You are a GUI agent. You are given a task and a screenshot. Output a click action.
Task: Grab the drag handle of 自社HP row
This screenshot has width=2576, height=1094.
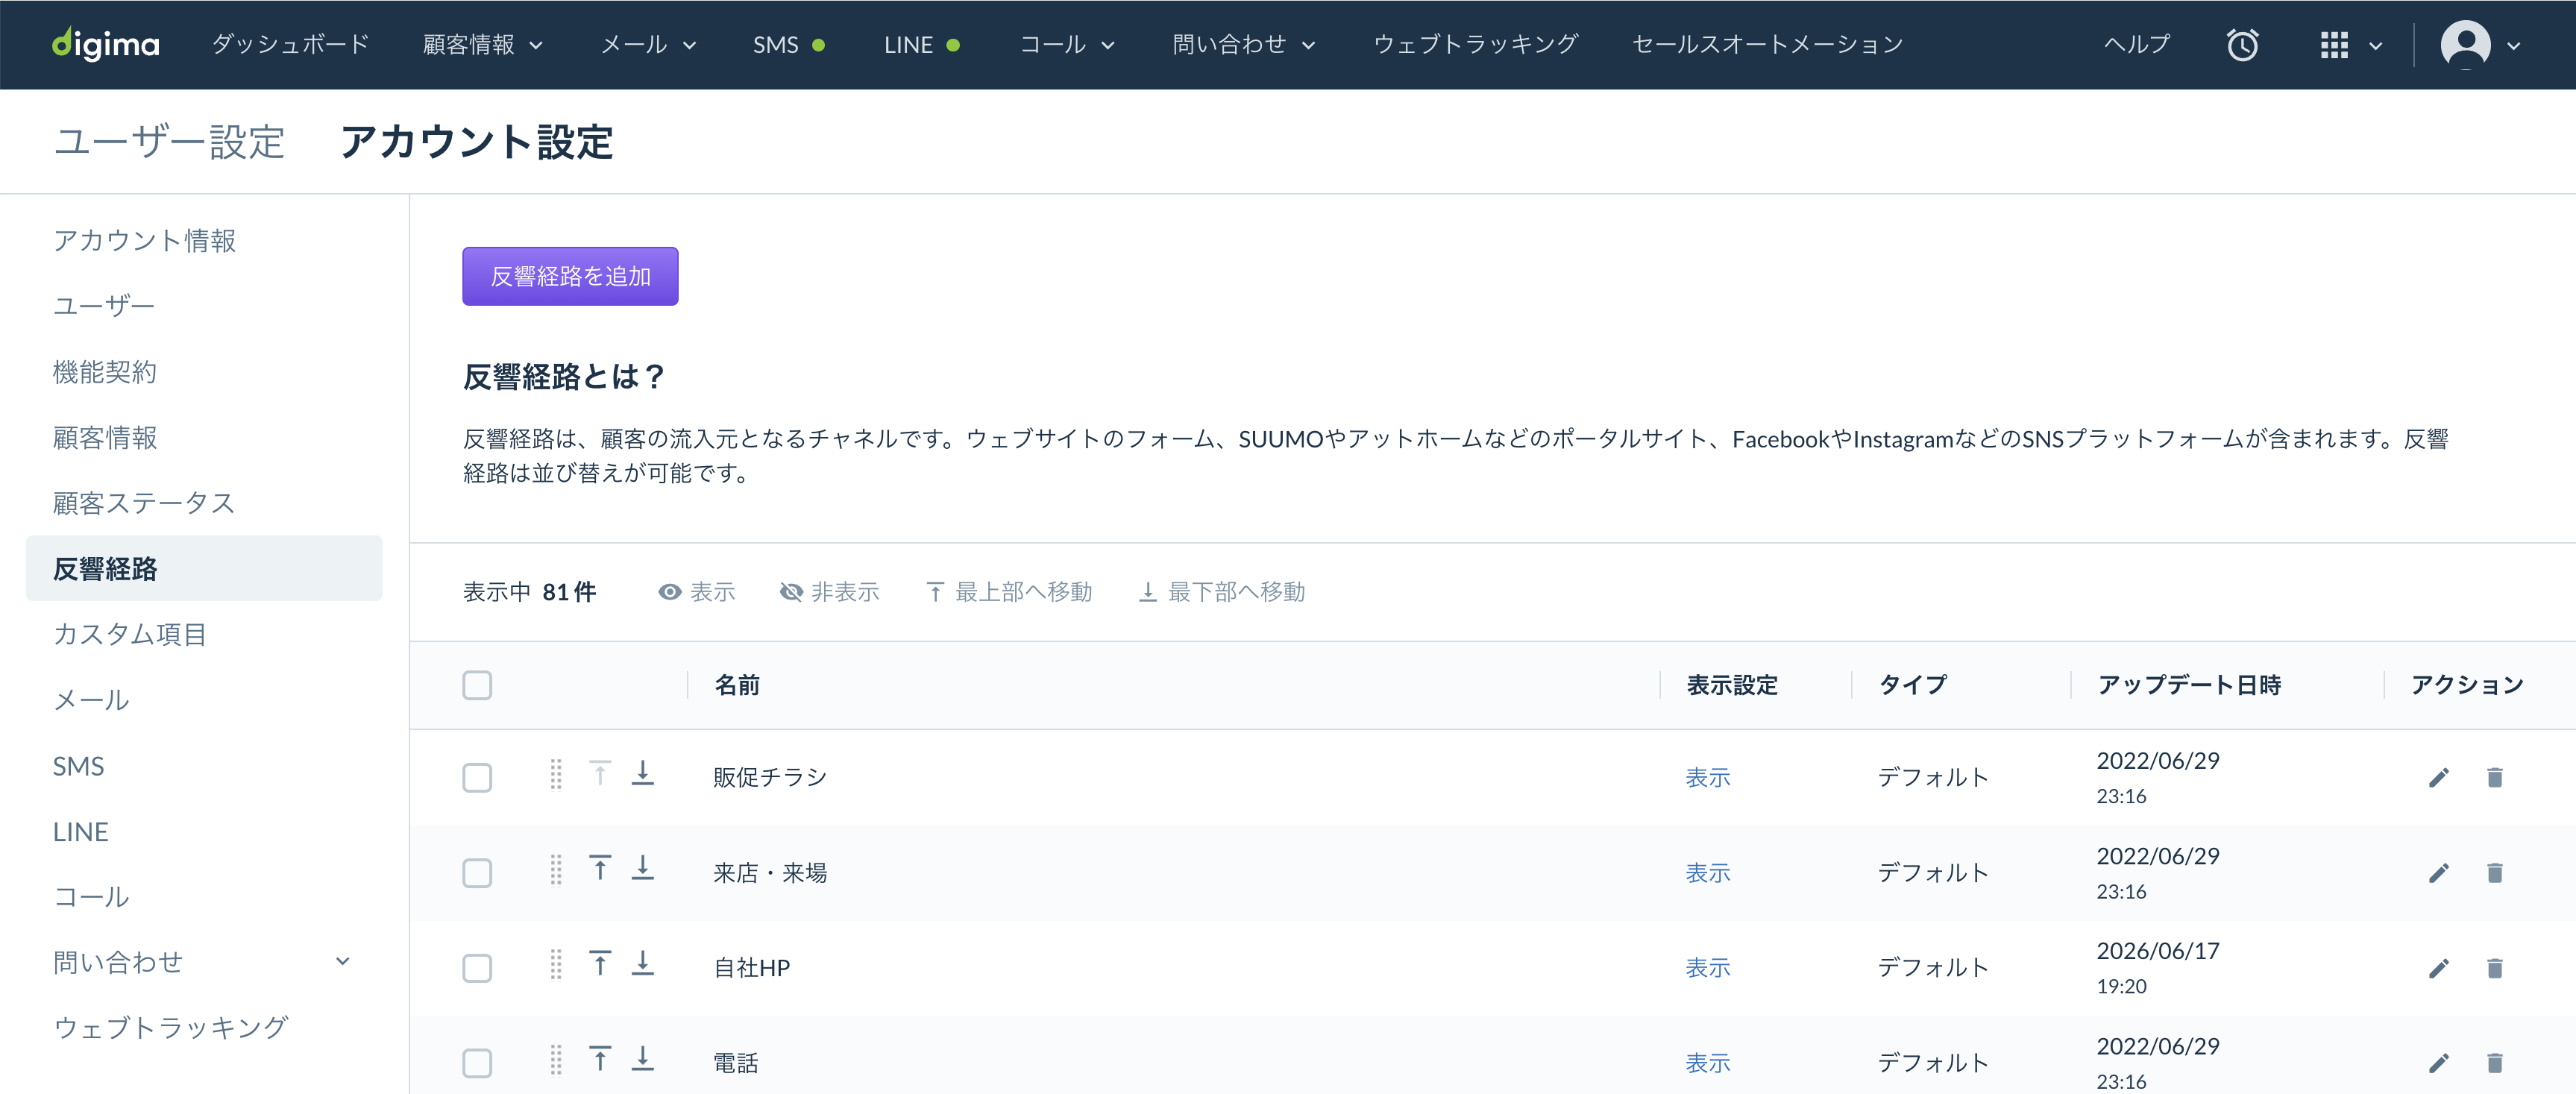point(556,964)
